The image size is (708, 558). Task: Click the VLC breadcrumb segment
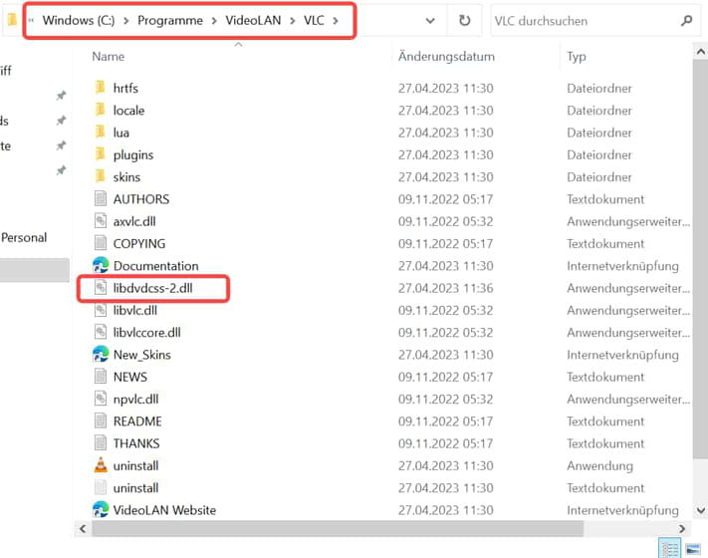(x=314, y=20)
